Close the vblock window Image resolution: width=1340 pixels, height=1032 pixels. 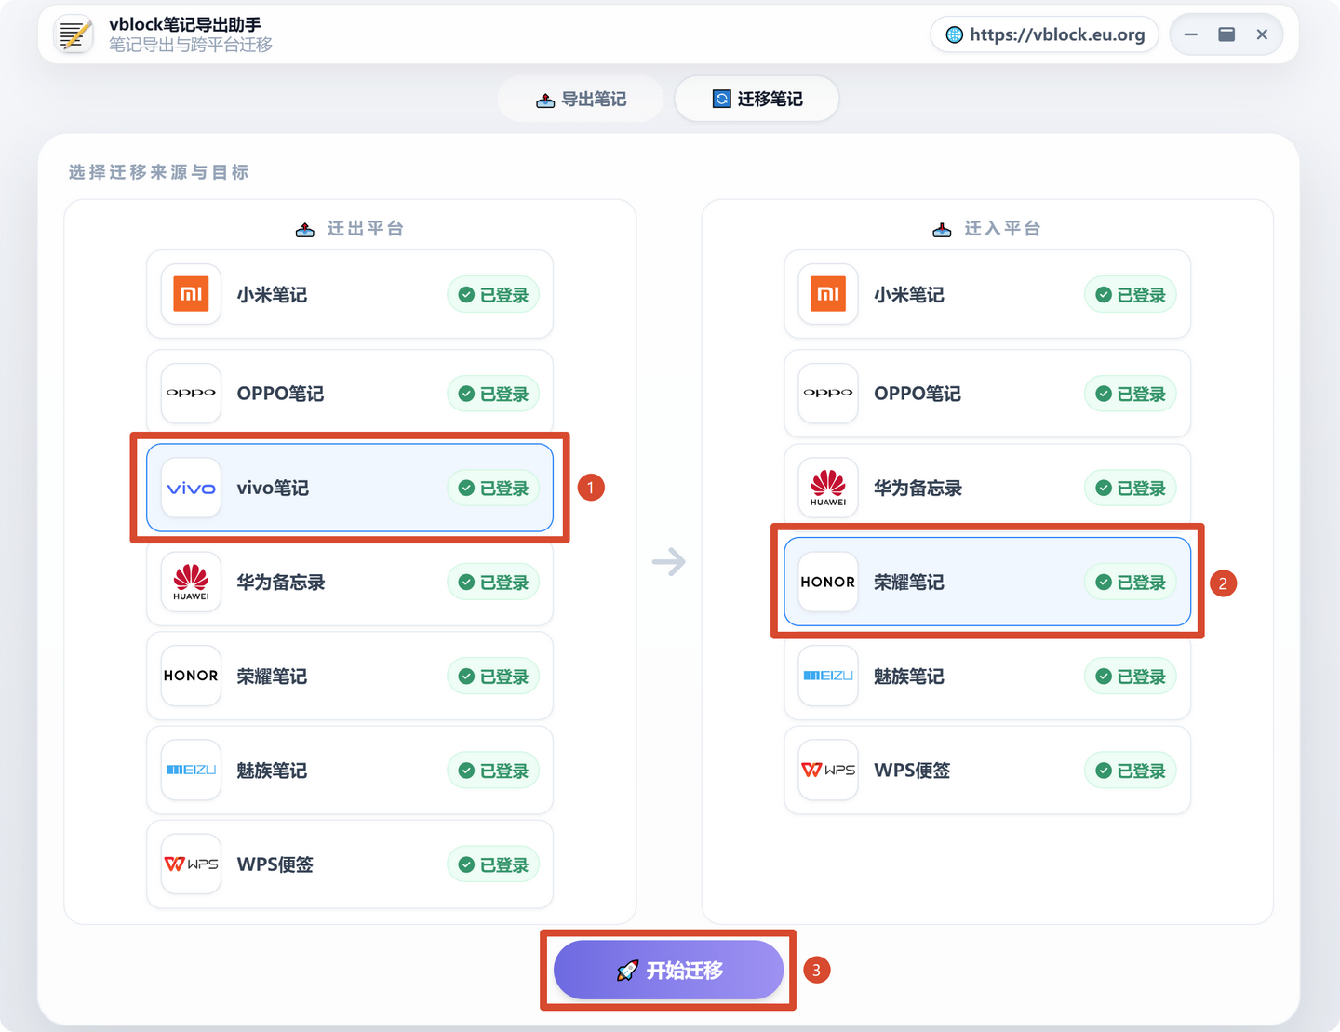tap(1262, 34)
